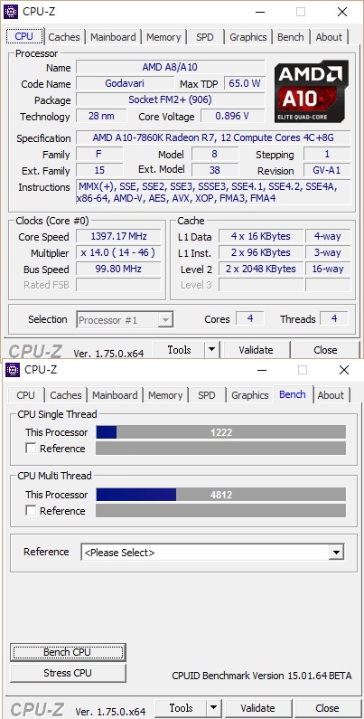Click Close button in bottom window
The height and width of the screenshot is (719, 364).
tap(327, 708)
